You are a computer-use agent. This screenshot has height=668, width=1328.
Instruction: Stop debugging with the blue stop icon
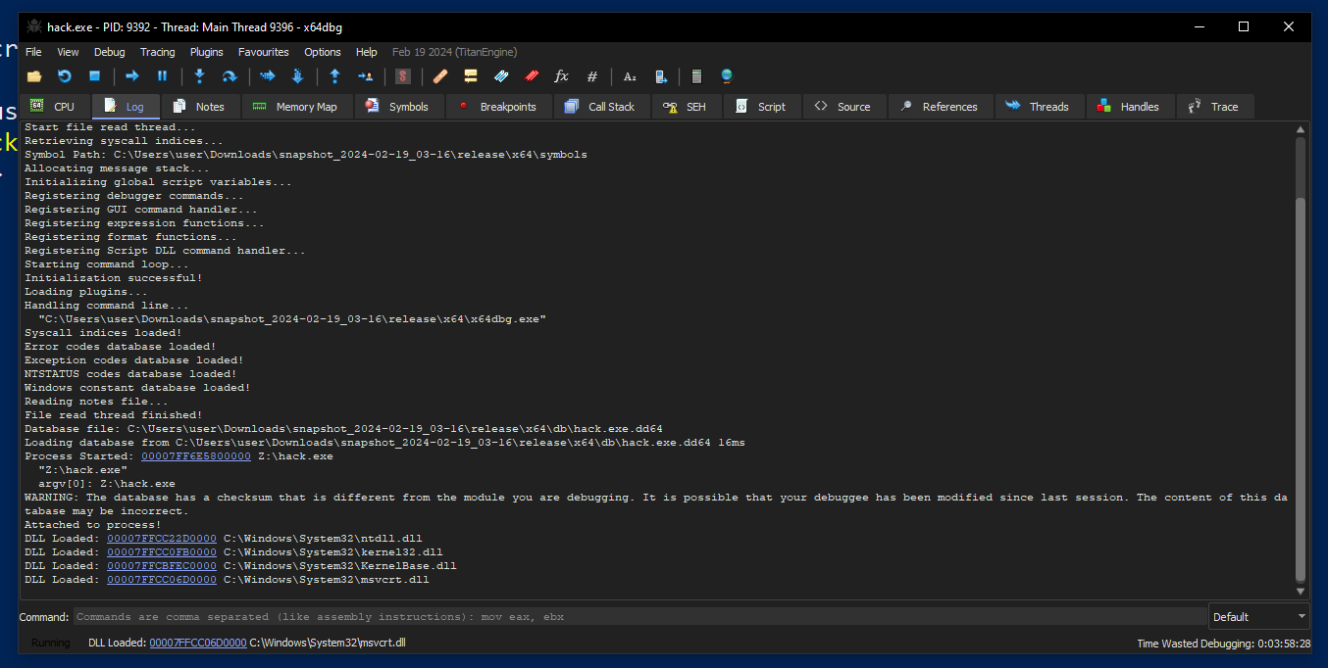pos(95,76)
